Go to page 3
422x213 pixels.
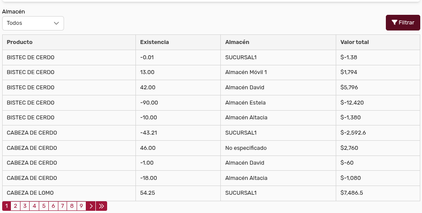coord(25,206)
